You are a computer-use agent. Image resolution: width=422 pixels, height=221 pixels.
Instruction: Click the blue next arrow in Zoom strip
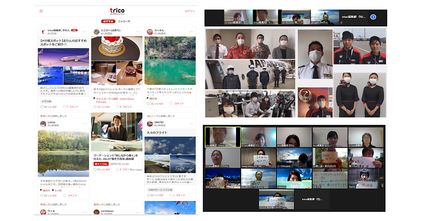[373, 17]
